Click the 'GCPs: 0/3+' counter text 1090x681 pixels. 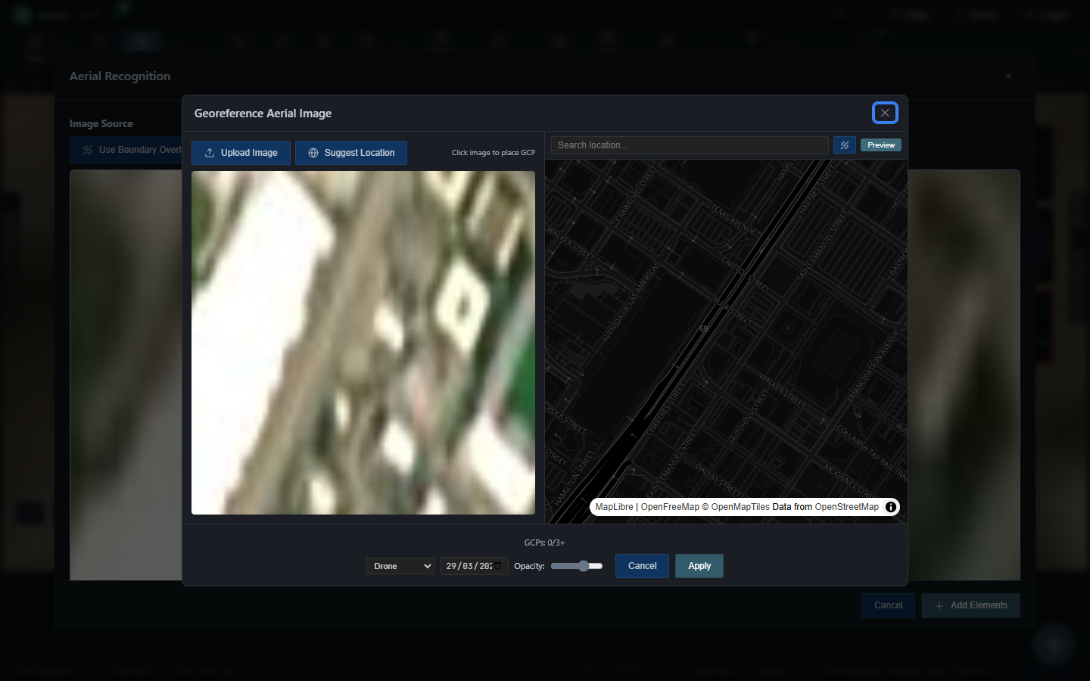coord(545,543)
